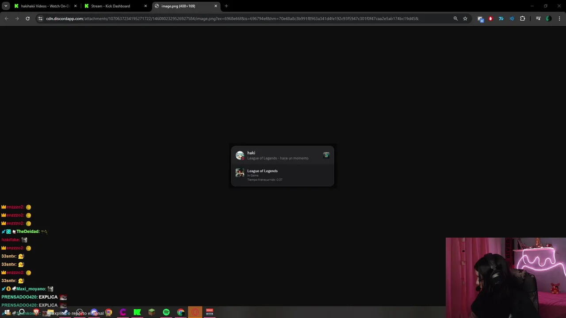
Task: Bookmark this page with star
Action: point(465,19)
